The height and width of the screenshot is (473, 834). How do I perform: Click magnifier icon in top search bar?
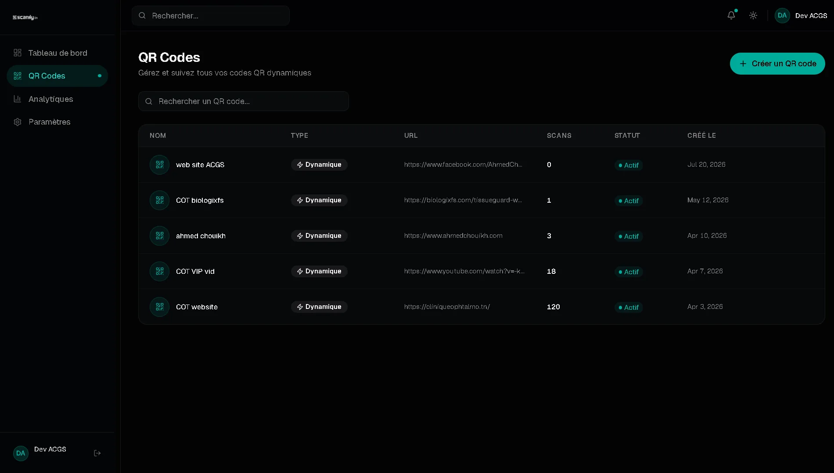coord(142,16)
